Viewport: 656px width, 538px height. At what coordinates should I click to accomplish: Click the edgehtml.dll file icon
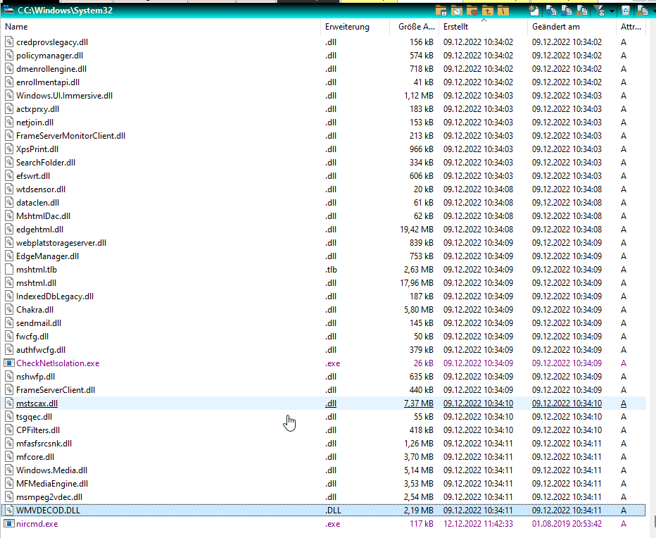[8, 230]
